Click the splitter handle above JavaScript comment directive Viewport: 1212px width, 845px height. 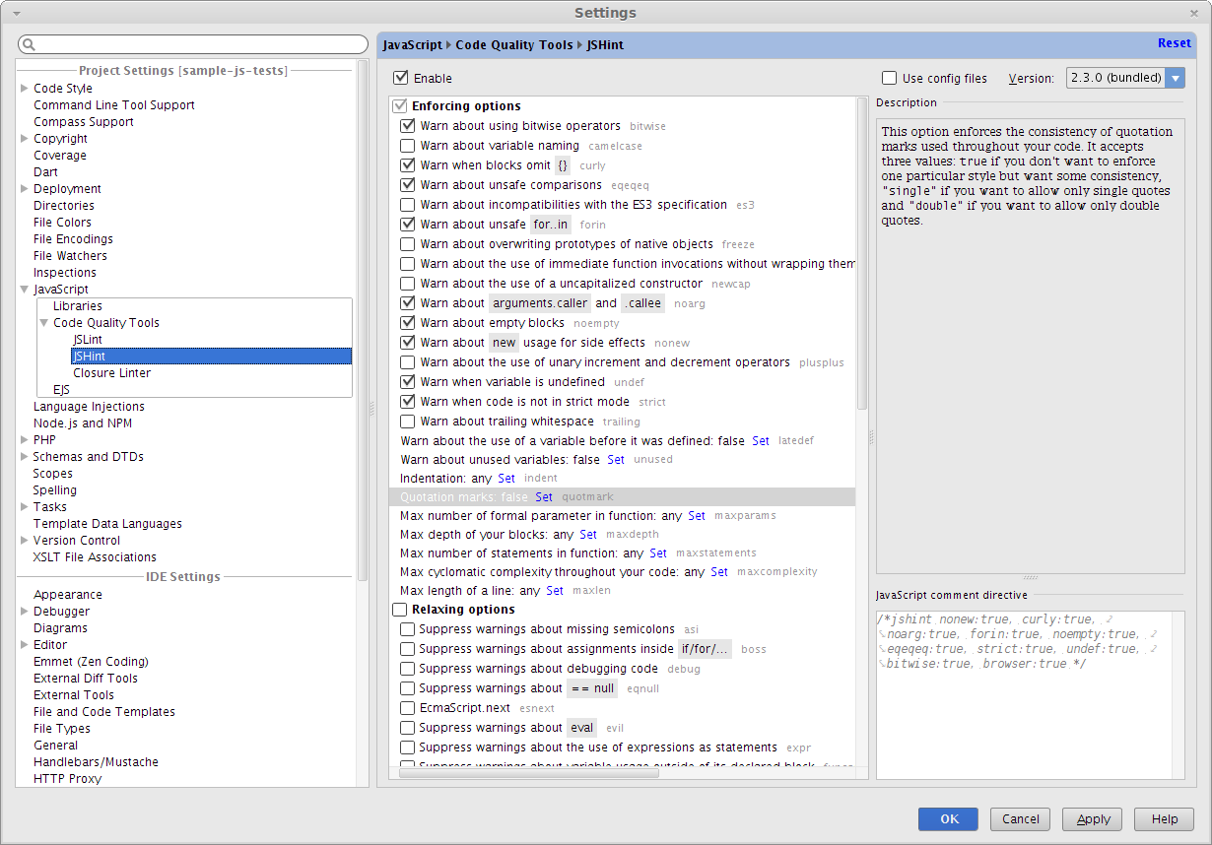[1030, 578]
